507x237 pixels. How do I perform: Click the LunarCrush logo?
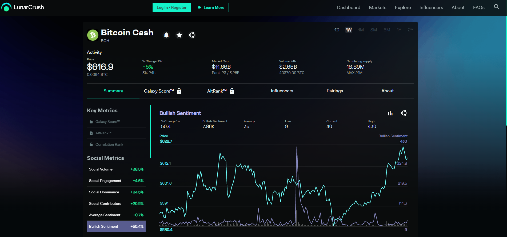[23, 7]
